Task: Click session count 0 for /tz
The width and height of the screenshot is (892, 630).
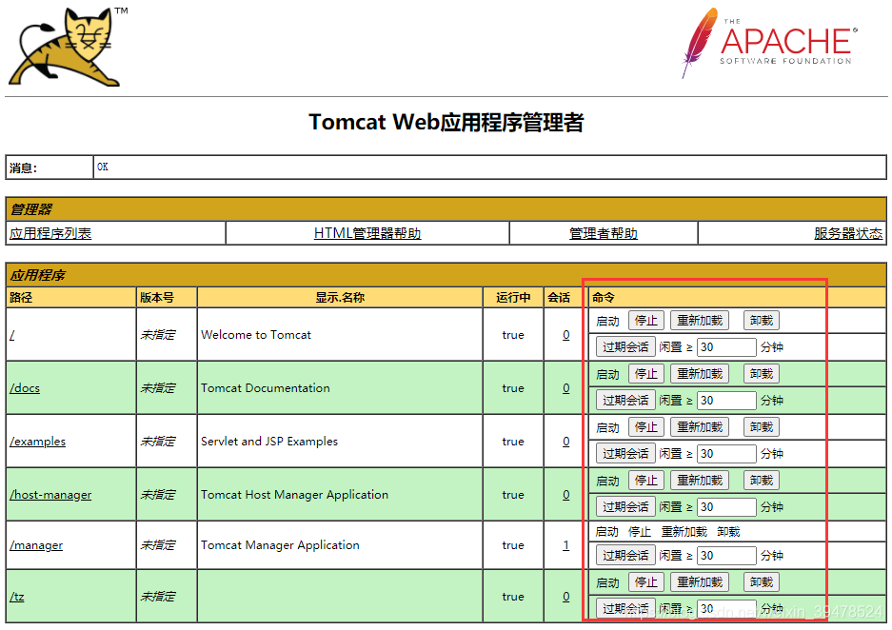Action: [566, 597]
